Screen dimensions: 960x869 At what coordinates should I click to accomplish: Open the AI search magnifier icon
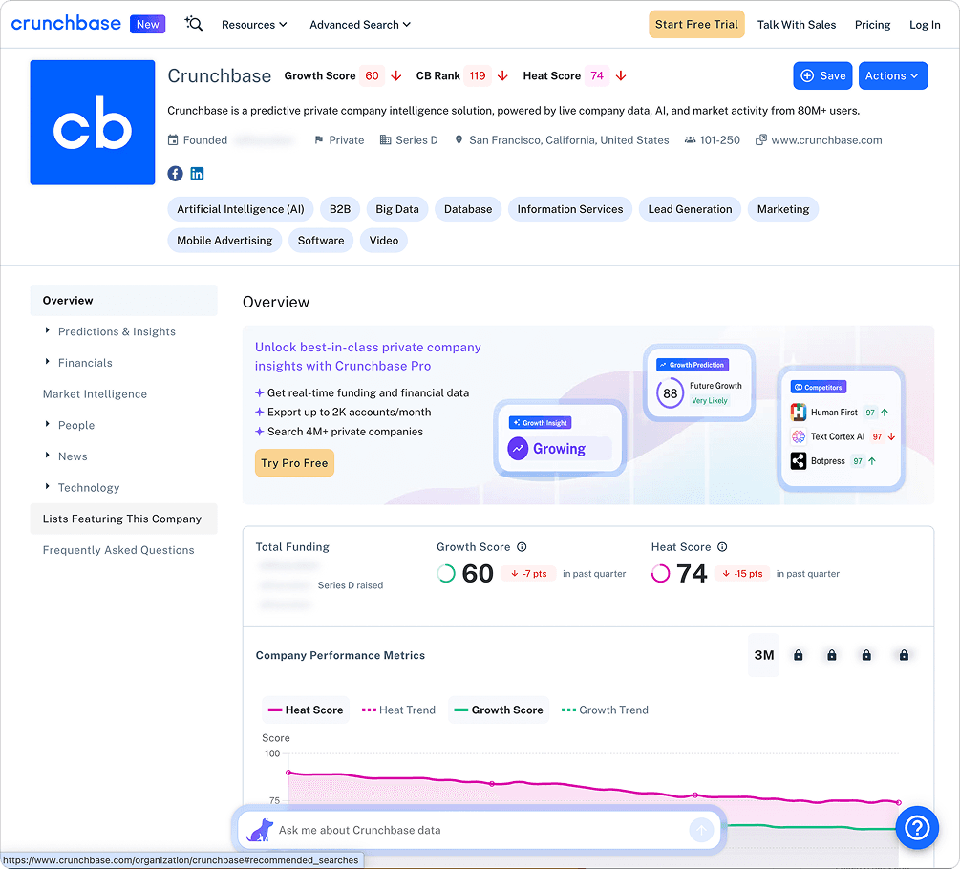coord(194,24)
